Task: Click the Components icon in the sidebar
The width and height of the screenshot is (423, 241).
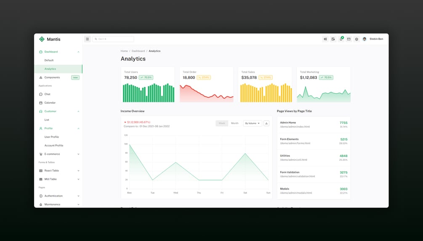Action: click(x=41, y=77)
